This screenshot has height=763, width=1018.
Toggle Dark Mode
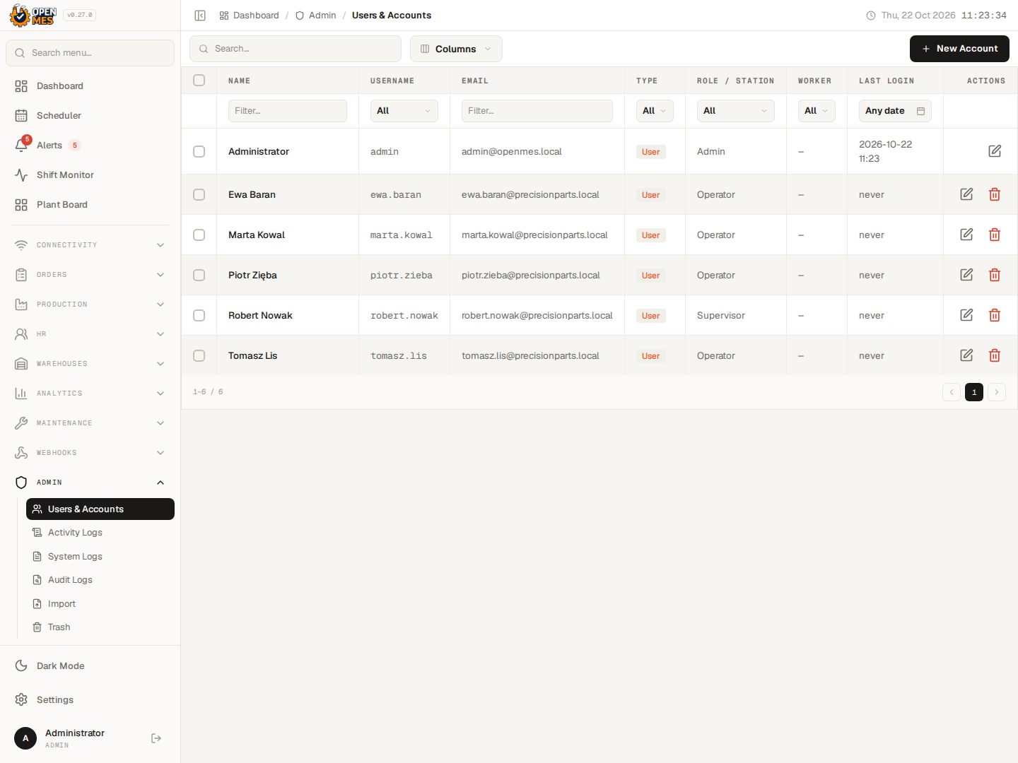(90, 666)
